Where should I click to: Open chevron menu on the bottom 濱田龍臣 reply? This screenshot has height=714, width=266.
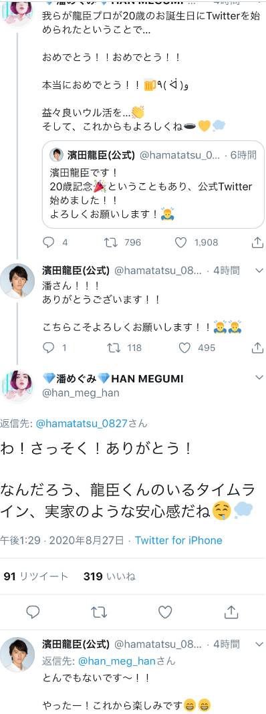point(259,644)
